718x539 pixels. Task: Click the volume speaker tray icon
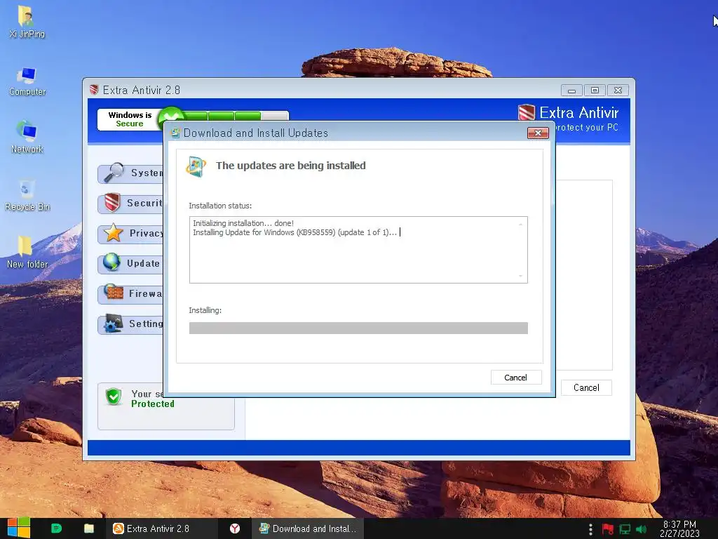(x=641, y=529)
